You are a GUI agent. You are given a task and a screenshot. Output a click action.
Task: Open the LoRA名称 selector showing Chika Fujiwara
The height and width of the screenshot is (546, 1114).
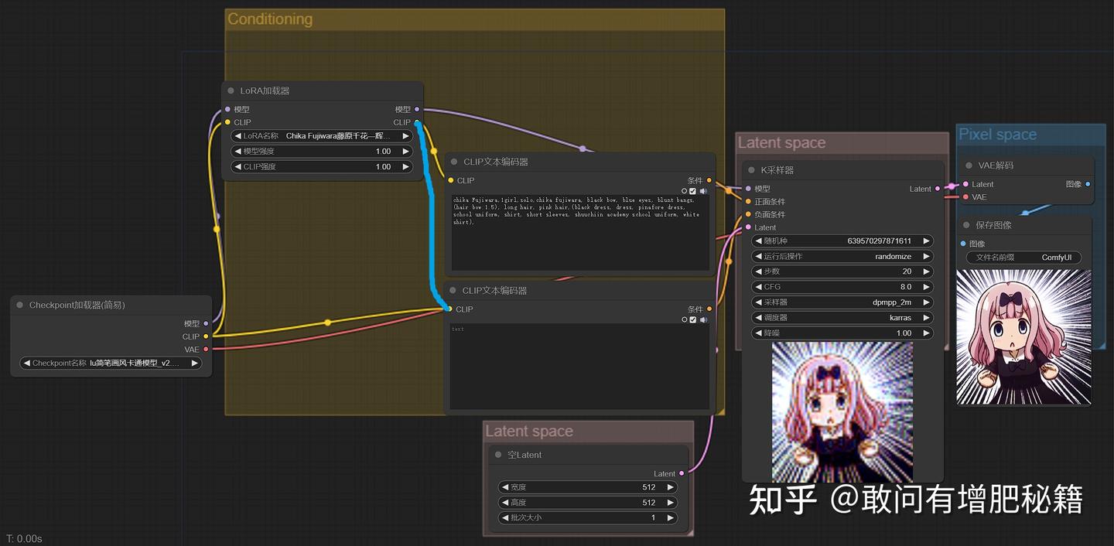[322, 136]
